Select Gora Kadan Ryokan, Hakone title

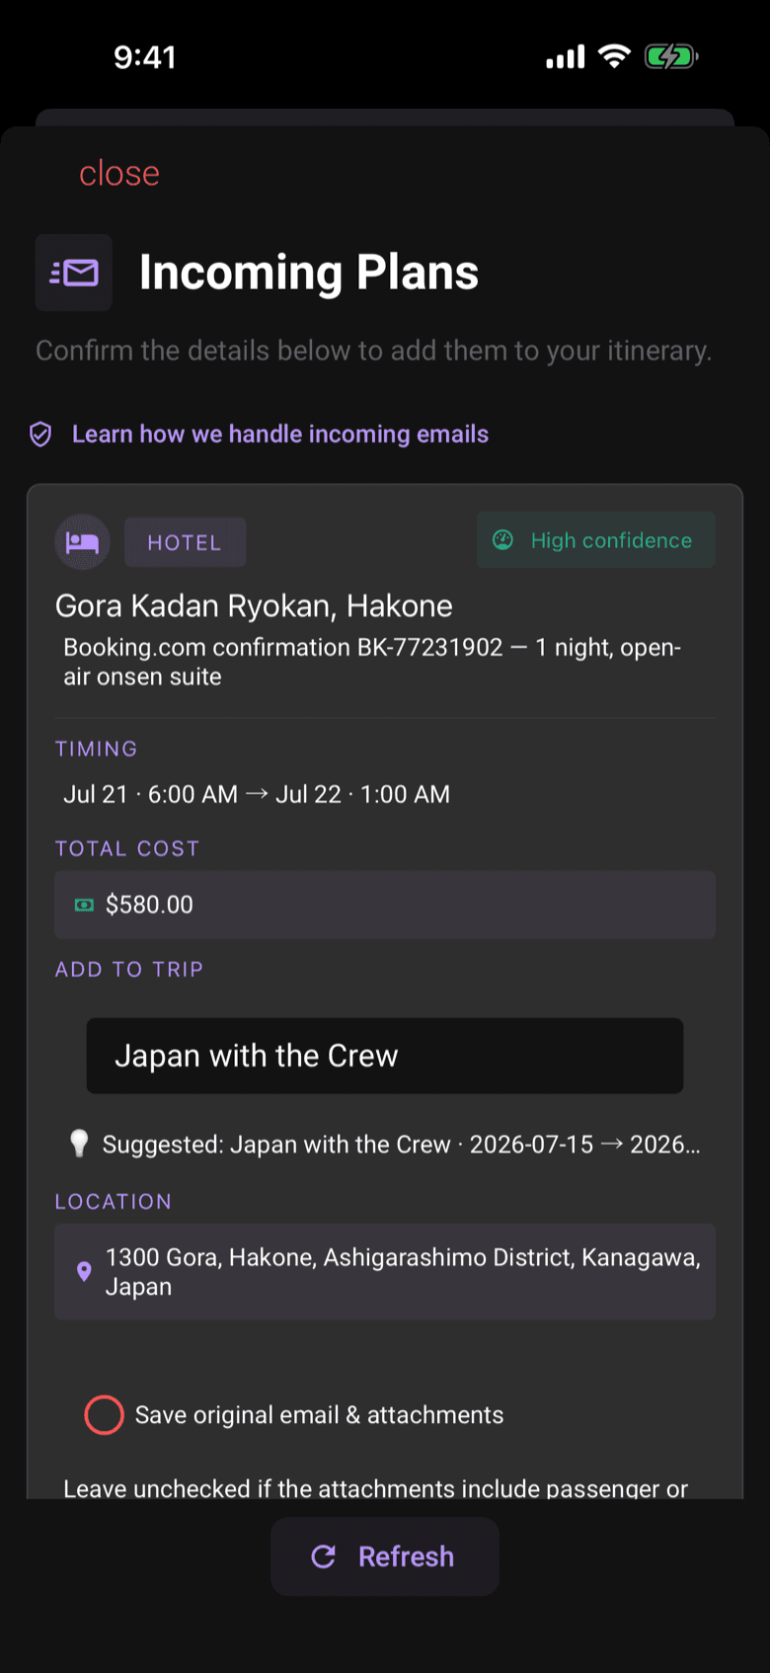[x=254, y=605]
